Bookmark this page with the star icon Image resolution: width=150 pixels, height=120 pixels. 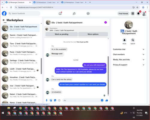[x=137, y=7]
